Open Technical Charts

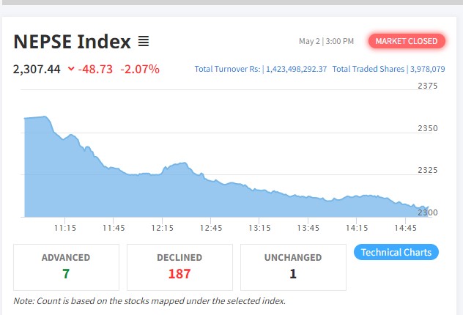[396, 253]
